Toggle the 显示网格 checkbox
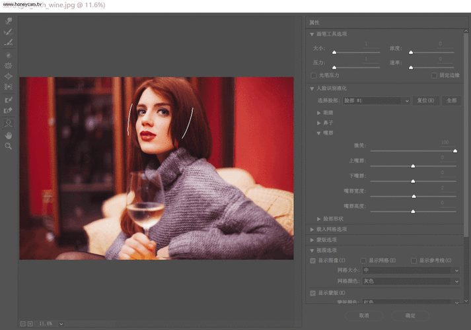The height and width of the screenshot is (330, 471). coord(363,261)
